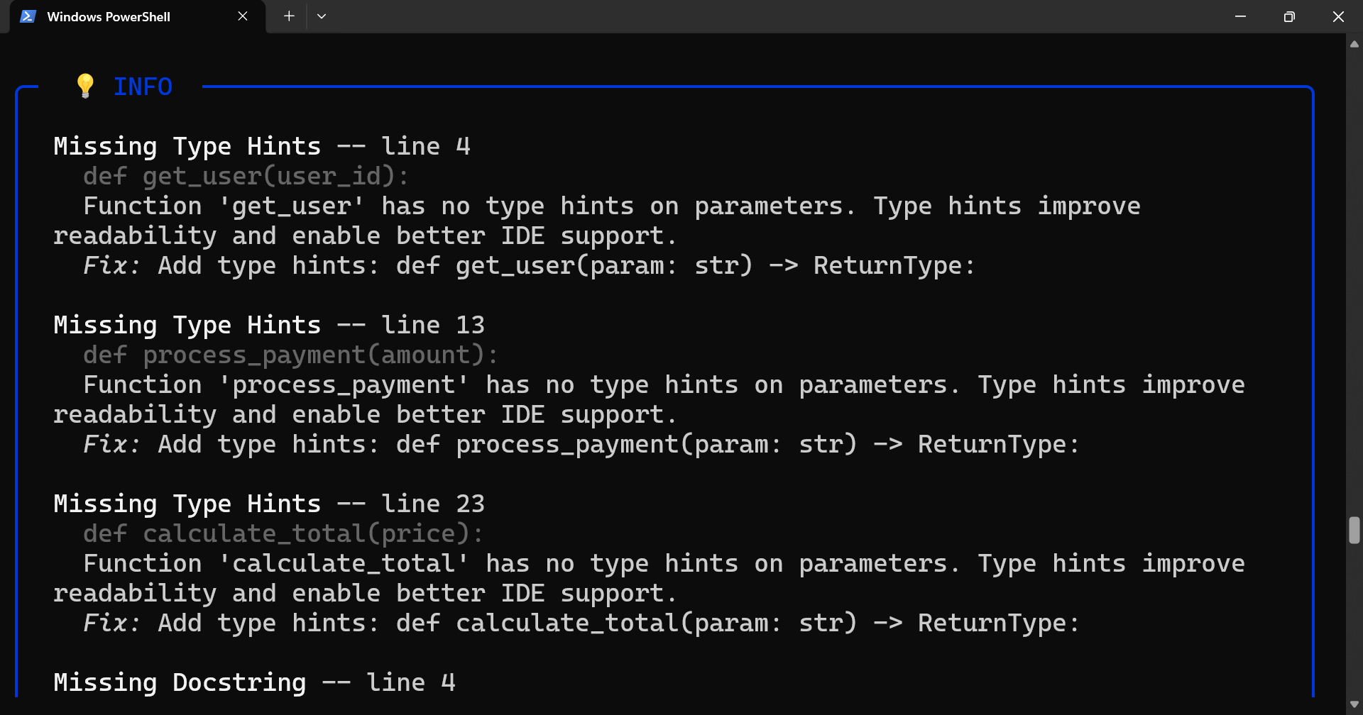The image size is (1363, 715).
Task: Click the "Missing Type Hints -- line 4" heading
Action: 262,146
